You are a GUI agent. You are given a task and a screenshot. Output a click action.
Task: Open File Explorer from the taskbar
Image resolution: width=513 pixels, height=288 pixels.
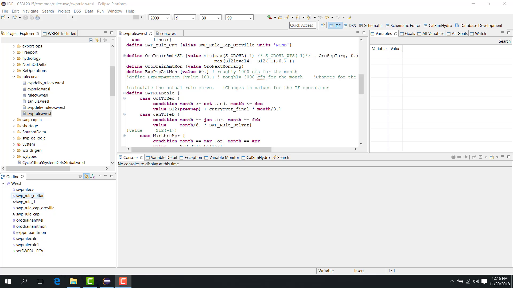pos(73,281)
